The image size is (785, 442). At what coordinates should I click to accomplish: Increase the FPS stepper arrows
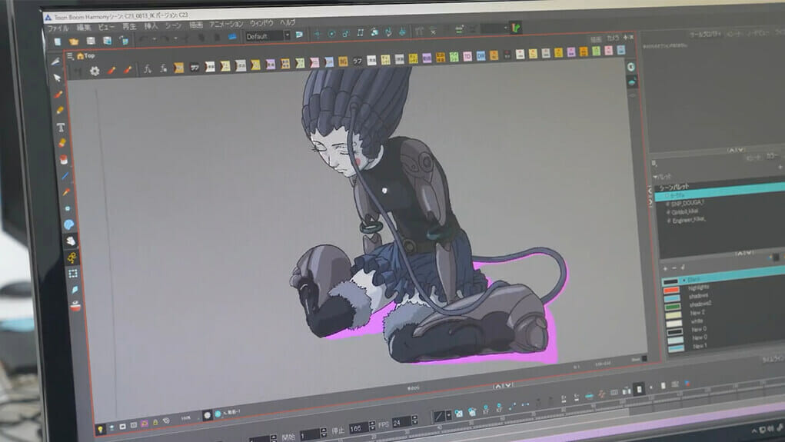click(x=414, y=418)
